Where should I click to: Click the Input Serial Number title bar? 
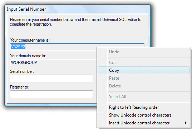pos(77,9)
